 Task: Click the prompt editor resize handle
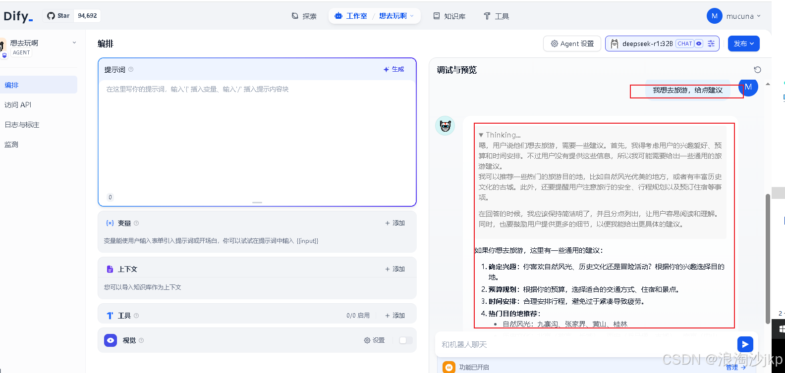tap(257, 202)
